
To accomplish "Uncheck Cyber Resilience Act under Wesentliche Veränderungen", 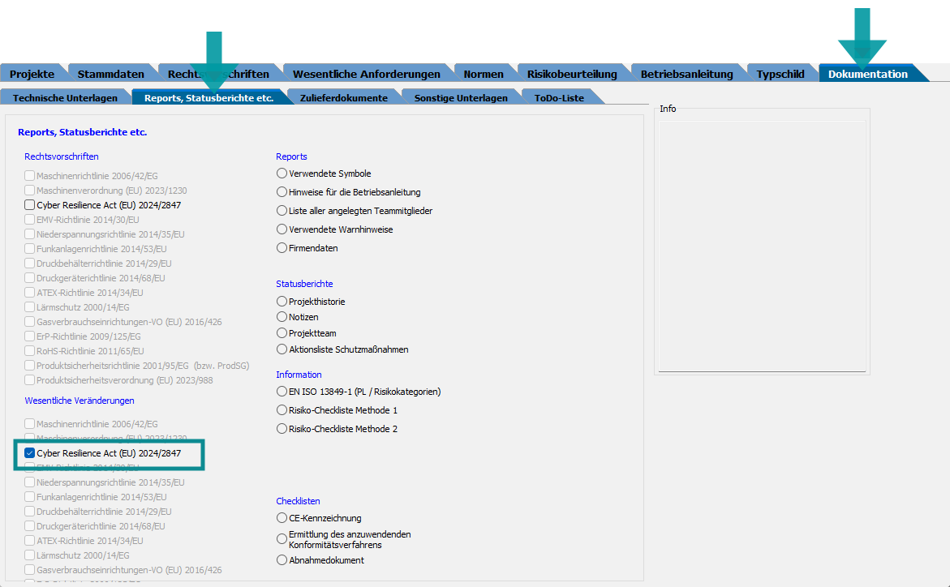I will click(x=30, y=453).
